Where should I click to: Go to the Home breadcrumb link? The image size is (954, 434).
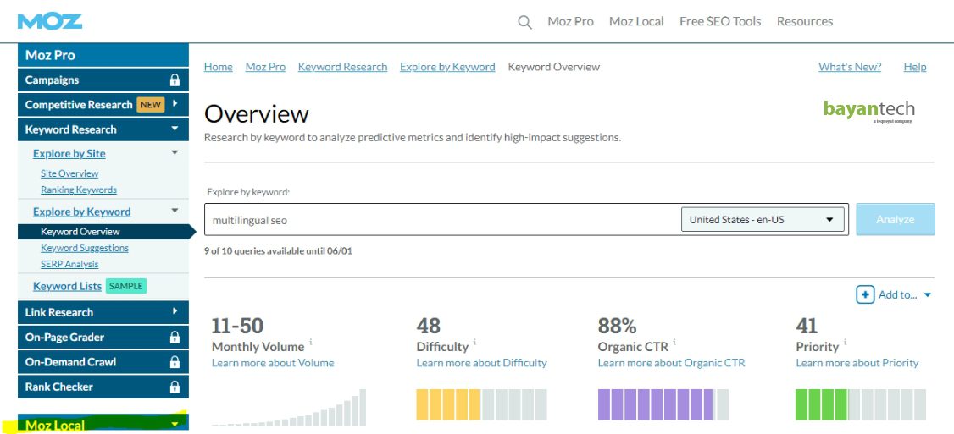click(219, 67)
